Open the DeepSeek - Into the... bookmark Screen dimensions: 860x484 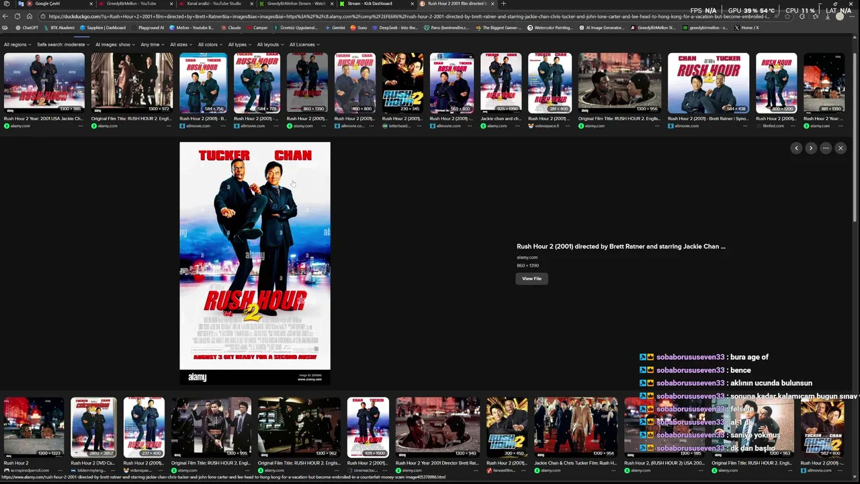(395, 28)
